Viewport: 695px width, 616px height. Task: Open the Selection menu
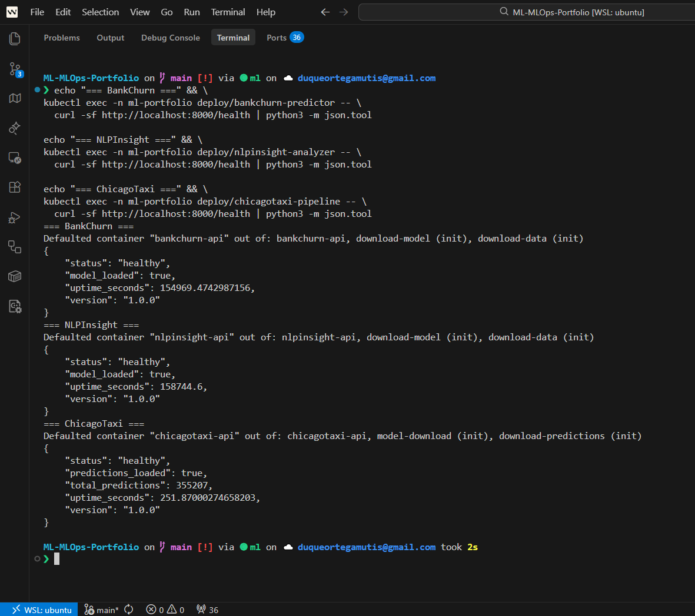100,12
